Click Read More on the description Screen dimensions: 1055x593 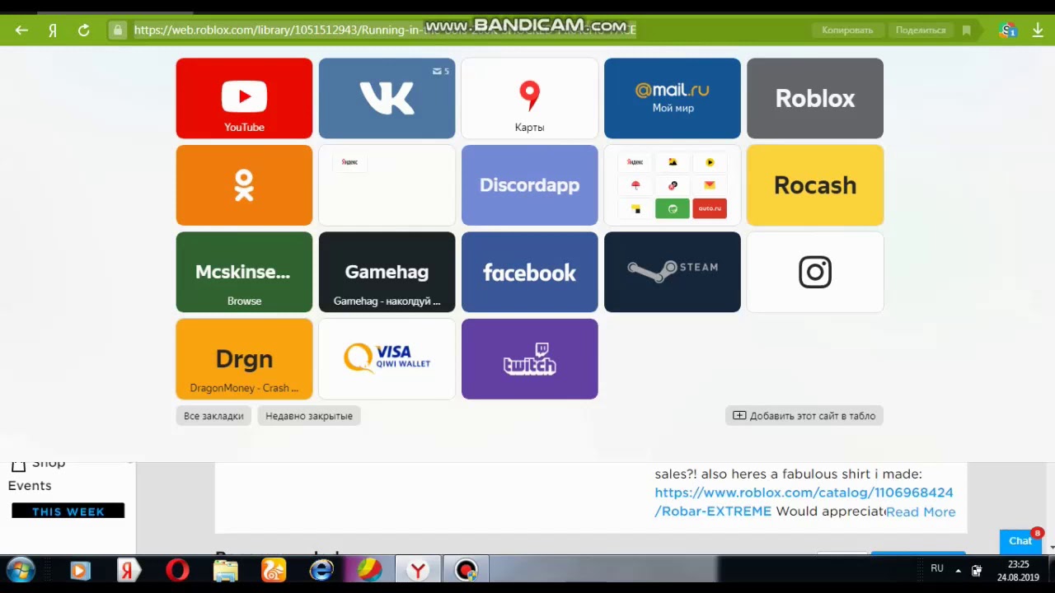(921, 512)
